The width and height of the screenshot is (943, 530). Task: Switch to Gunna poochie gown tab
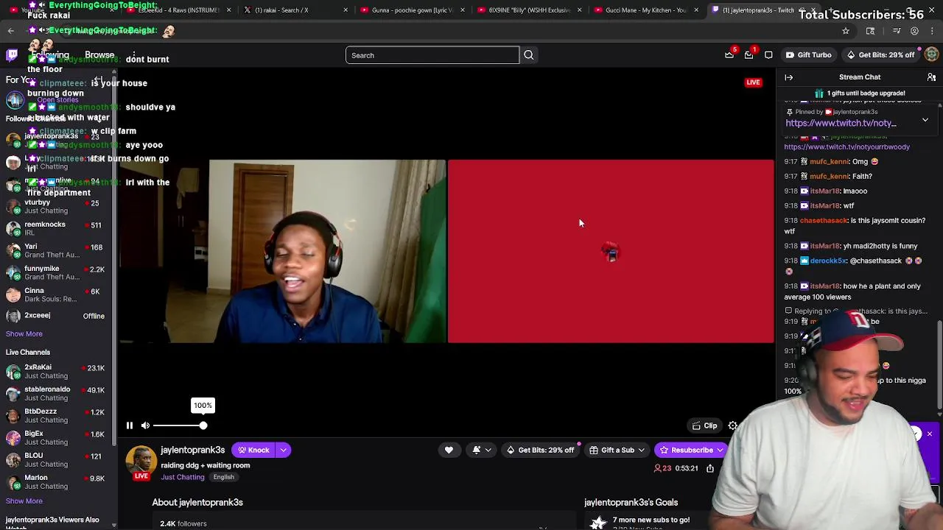[413, 10]
